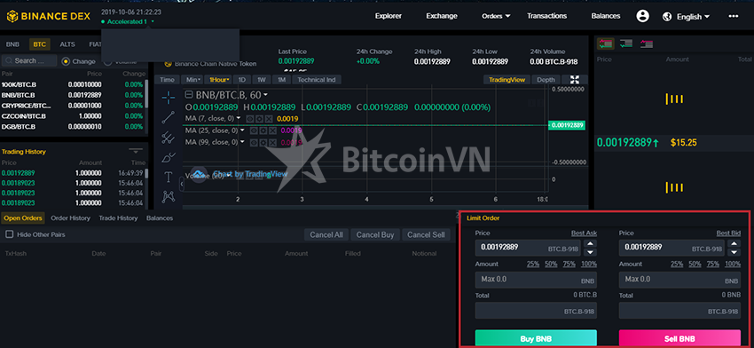754x348 pixels.
Task: Switch to the BNB market tab
Action: pos(12,44)
